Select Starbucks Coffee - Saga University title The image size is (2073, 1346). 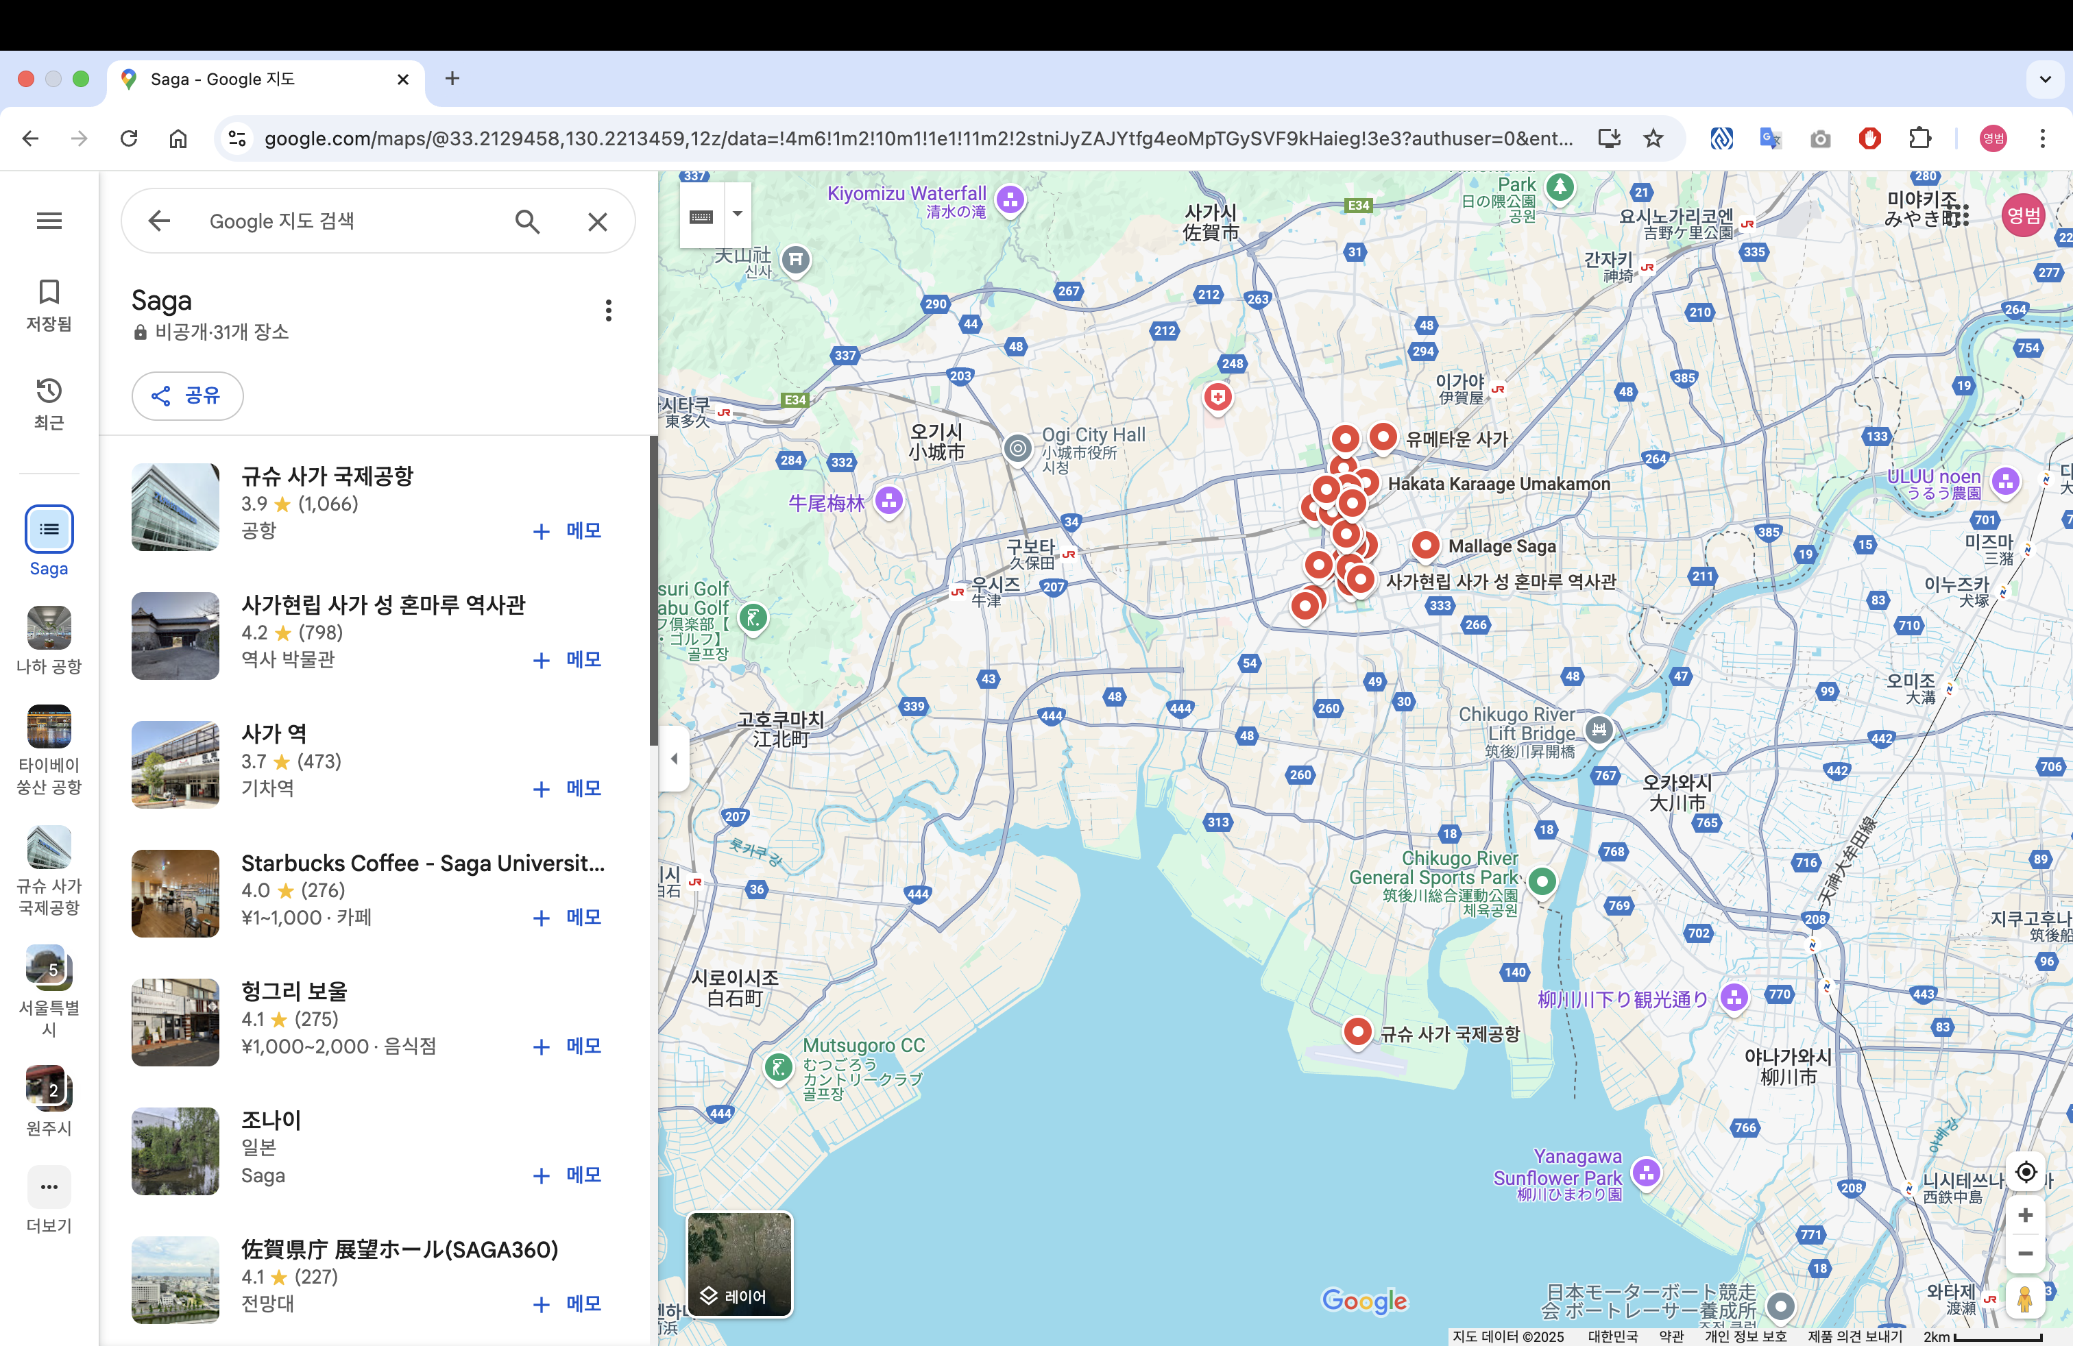[422, 863]
